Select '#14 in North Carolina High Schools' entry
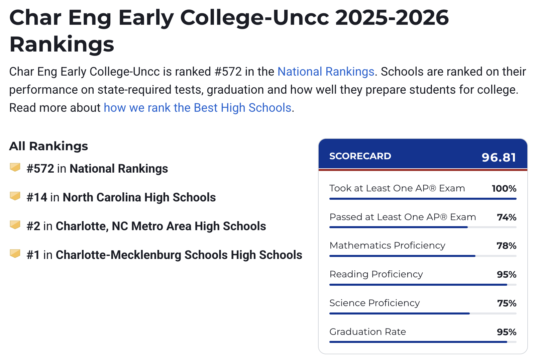Screen dimensions: 537x364 pyautogui.click(x=121, y=197)
